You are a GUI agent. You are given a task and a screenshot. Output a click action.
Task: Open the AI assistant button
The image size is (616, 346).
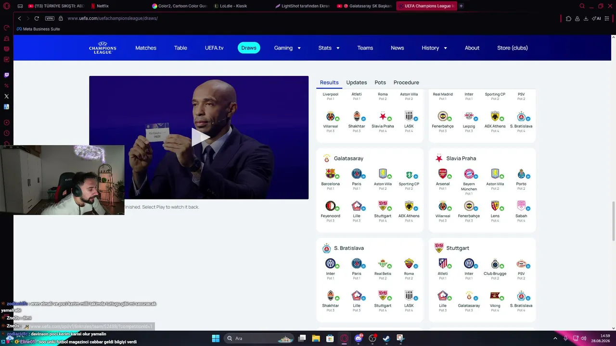tap(597, 18)
